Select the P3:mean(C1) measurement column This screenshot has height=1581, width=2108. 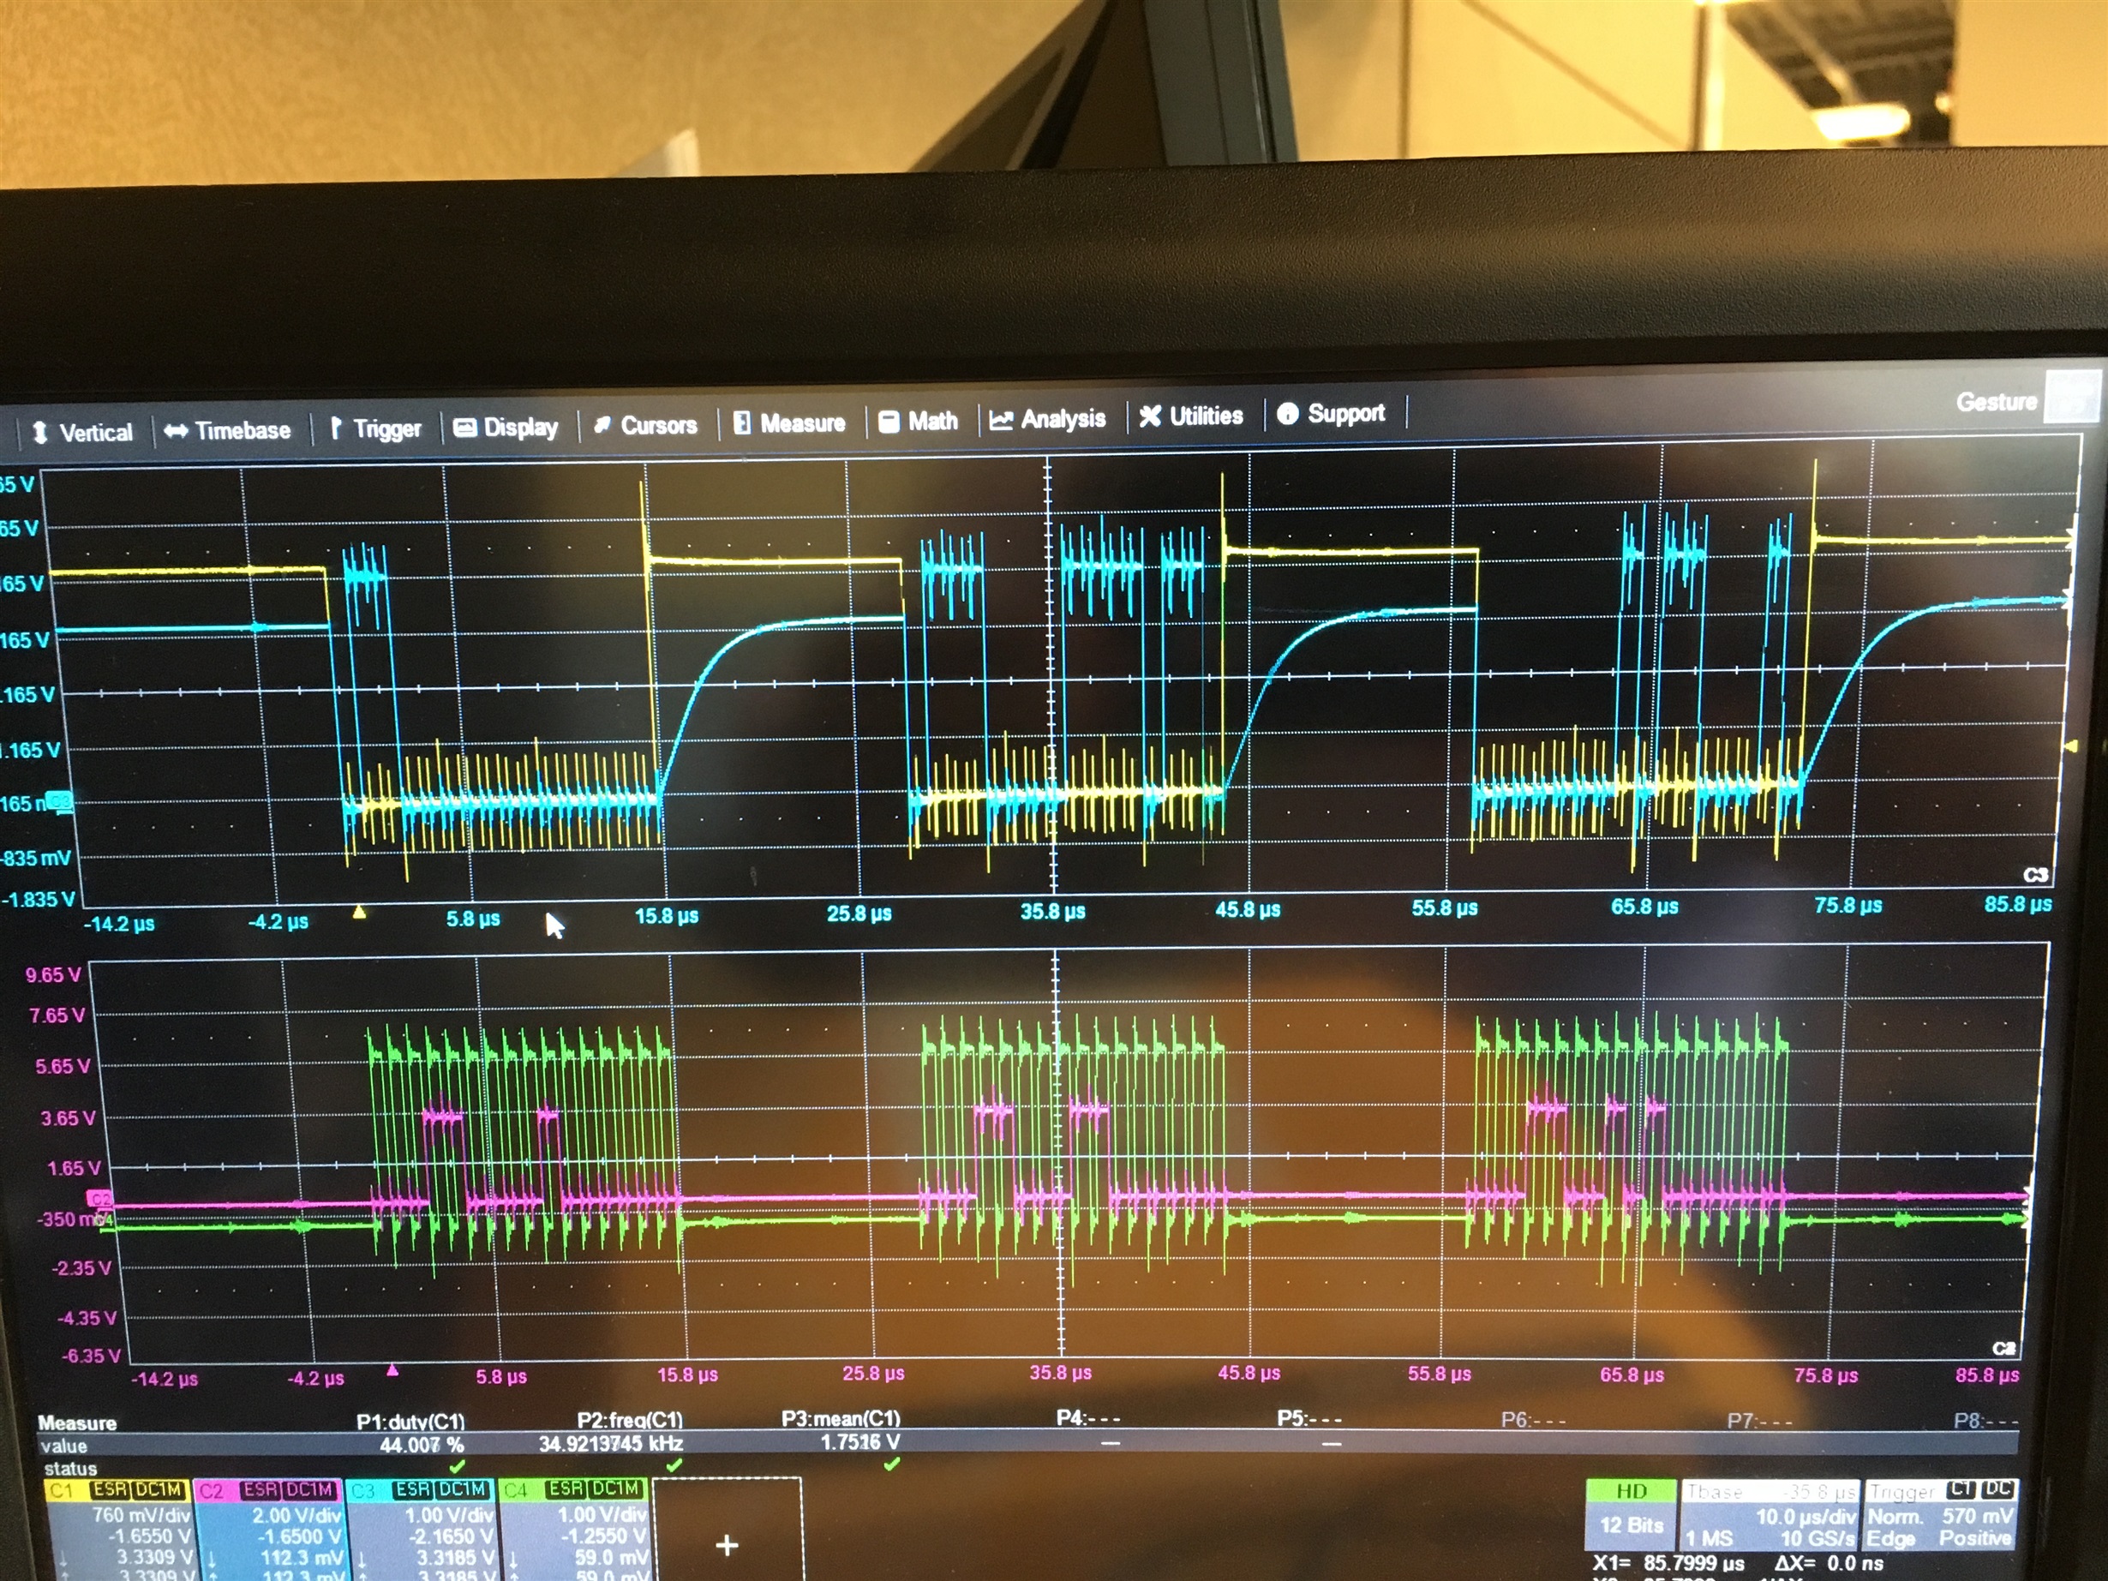(x=841, y=1418)
